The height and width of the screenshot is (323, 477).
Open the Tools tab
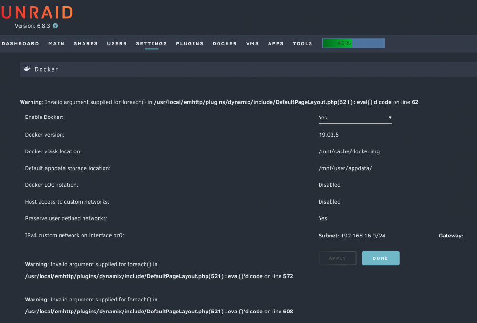click(303, 43)
